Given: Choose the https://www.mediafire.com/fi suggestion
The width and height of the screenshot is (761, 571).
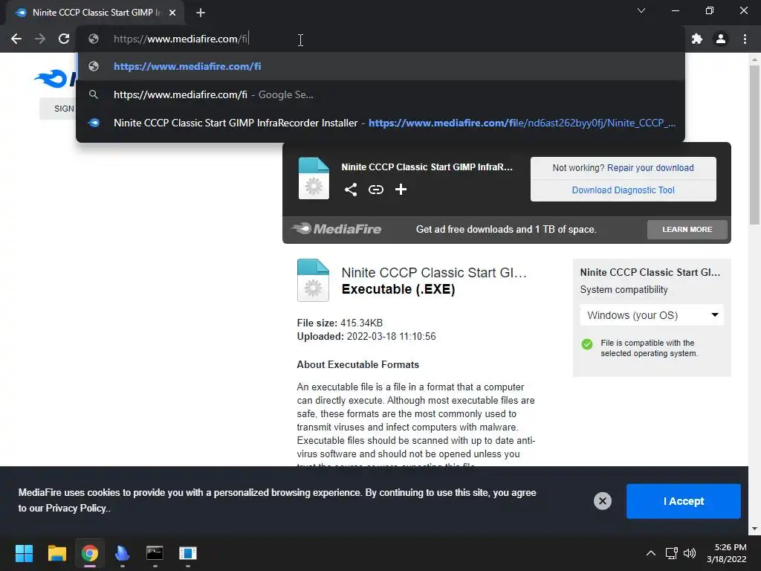Looking at the screenshot, I should (380, 66).
